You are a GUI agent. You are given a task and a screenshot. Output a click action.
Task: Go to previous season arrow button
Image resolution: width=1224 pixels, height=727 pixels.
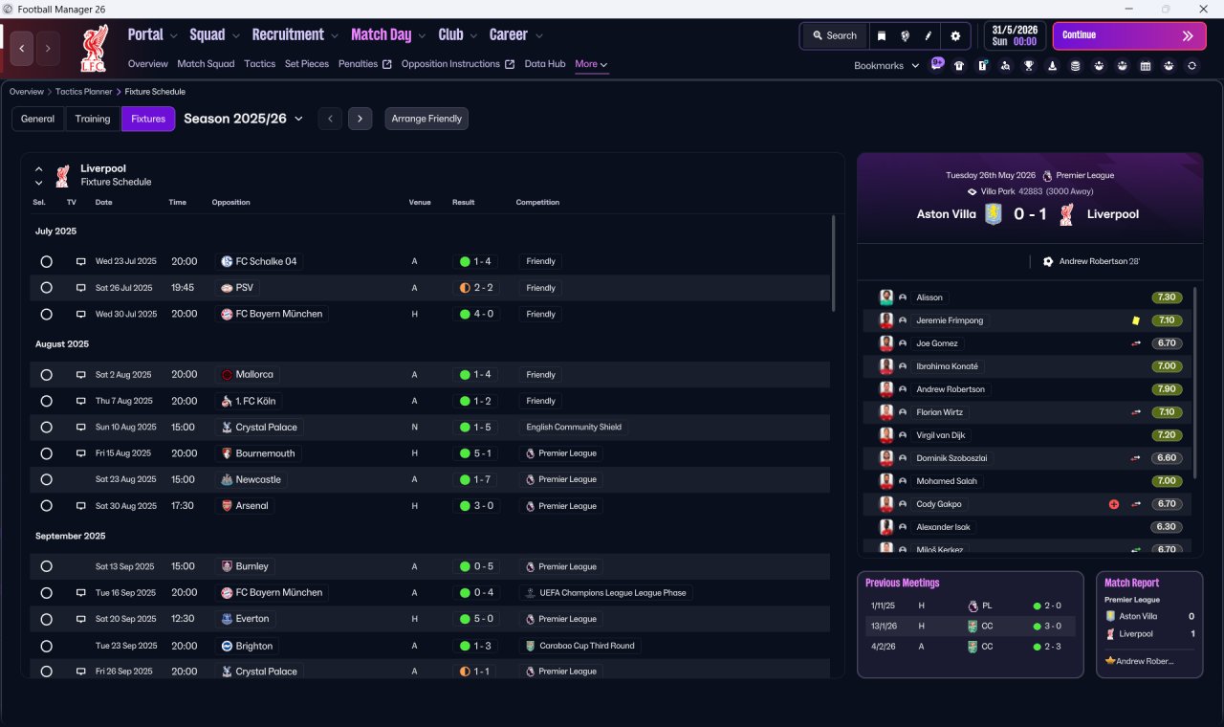(x=330, y=119)
